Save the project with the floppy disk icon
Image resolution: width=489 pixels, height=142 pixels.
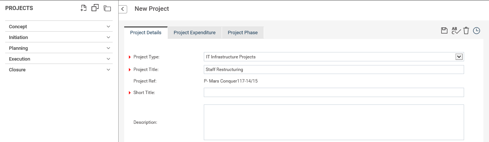444,31
